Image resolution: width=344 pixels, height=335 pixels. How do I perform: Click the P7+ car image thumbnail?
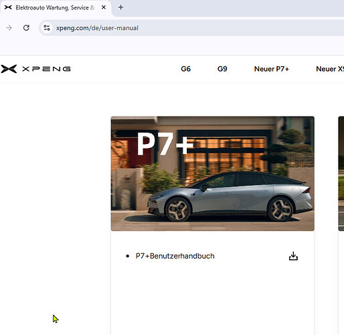click(213, 174)
